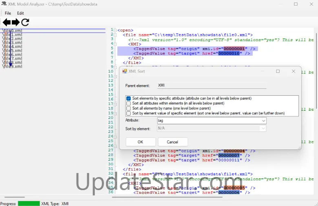
Task: Maximize the XML Sort dialog
Action: [278, 71]
